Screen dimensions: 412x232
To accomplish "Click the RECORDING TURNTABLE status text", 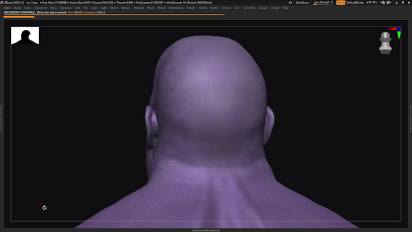I will click(x=35, y=12).
